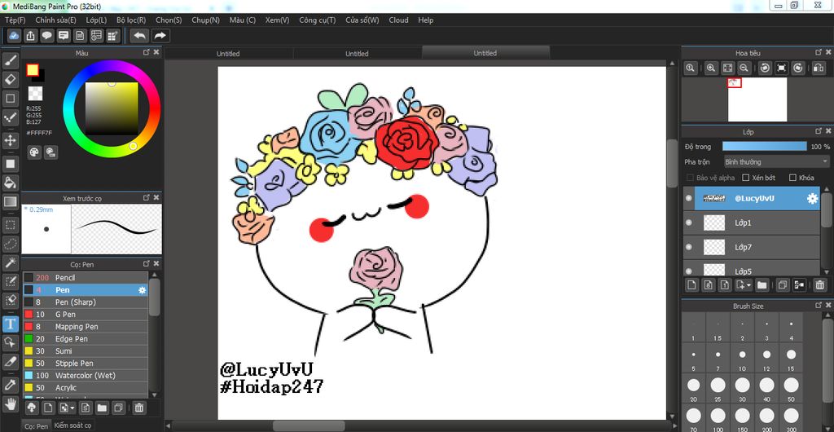Click the flip view icon in navigator

click(819, 68)
